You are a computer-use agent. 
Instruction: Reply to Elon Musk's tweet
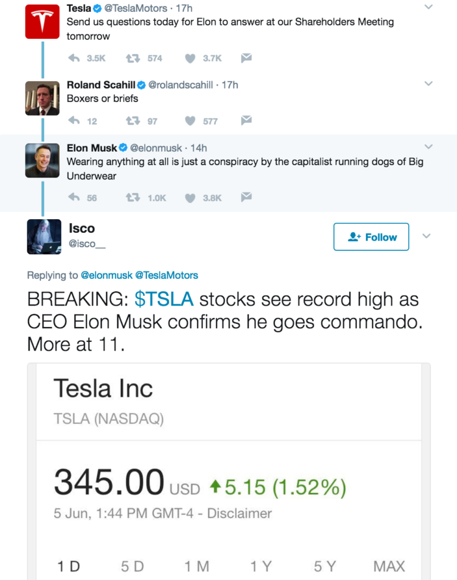74,198
